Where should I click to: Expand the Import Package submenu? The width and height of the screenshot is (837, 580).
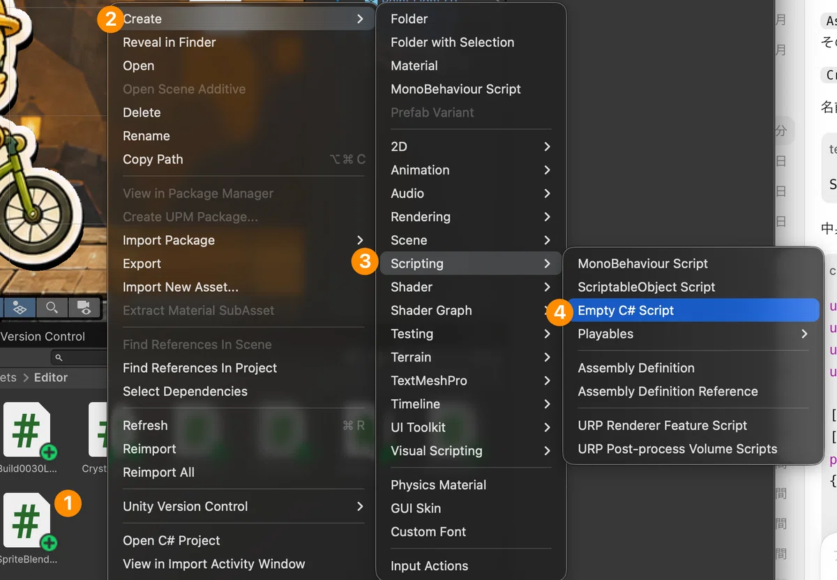[243, 240]
